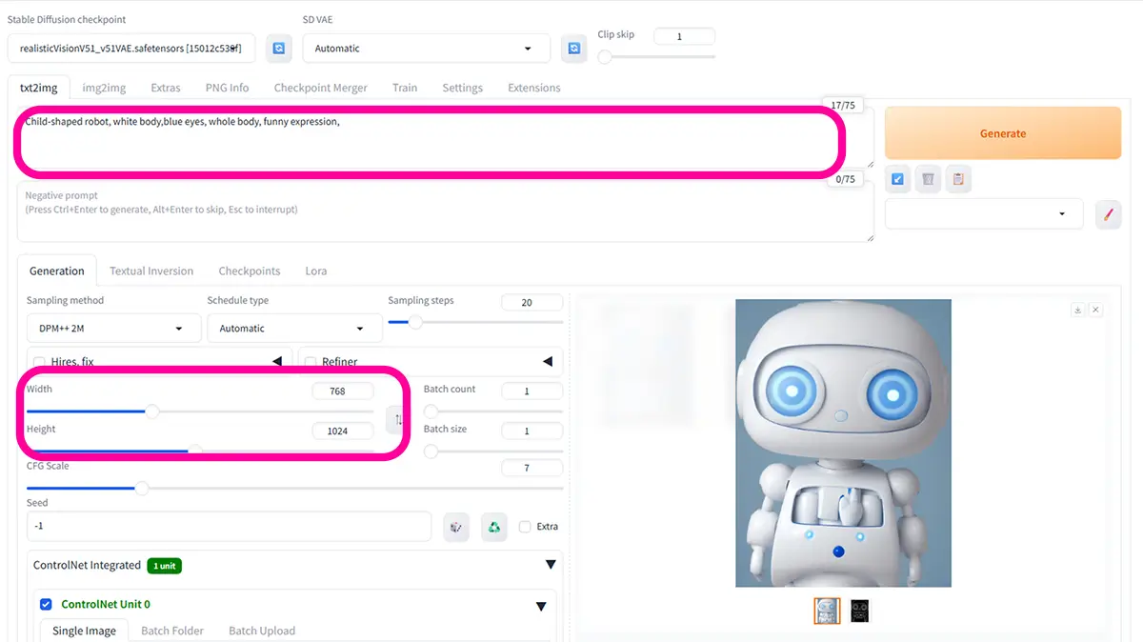Click the Batch count value field
The height and width of the screenshot is (642, 1143).
531,391
